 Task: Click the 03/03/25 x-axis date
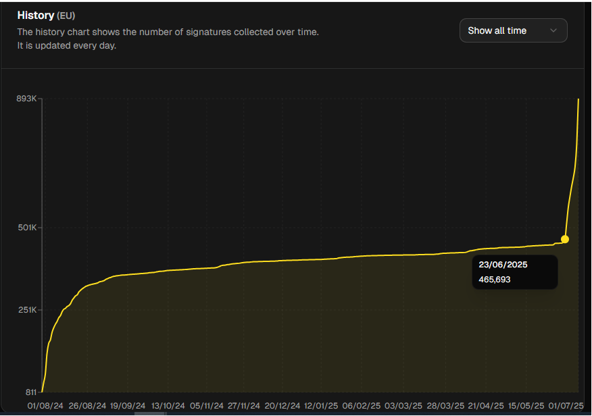pos(403,406)
